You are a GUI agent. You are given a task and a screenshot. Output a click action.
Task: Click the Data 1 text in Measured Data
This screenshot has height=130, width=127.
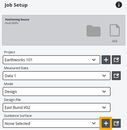[x=10, y=76]
